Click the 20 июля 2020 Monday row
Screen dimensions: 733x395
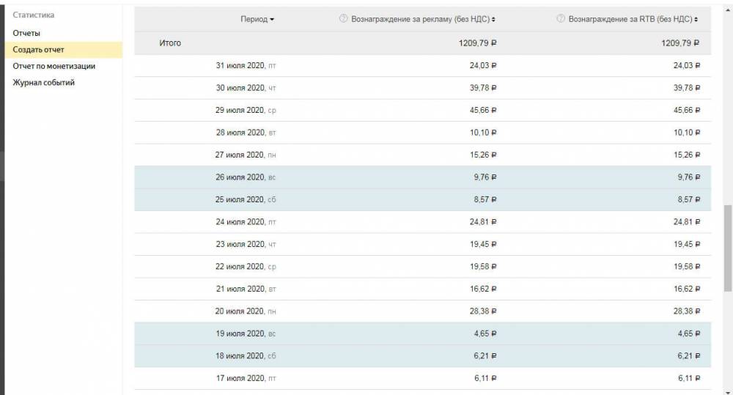point(245,311)
